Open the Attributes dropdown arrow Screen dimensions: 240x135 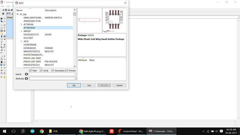pyautogui.click(x=75, y=79)
